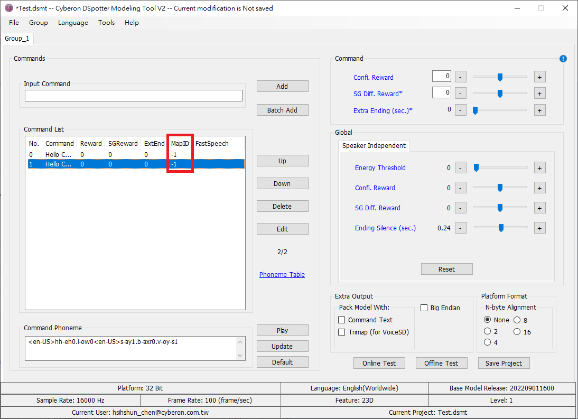Click the SGReward column header
578x419 pixels.
(123, 143)
